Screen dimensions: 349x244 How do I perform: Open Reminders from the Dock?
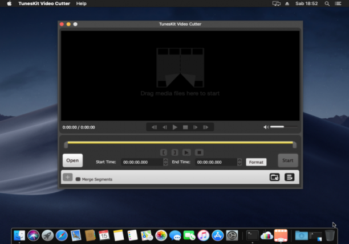click(133, 235)
